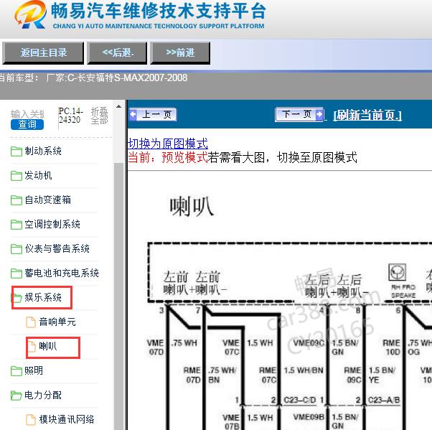Expand the 照明 tree item
Screen dimensions: 432x430
[x=34, y=370]
